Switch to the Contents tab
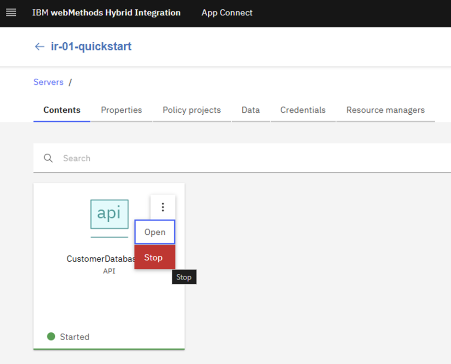The width and height of the screenshot is (451, 364). (x=62, y=110)
